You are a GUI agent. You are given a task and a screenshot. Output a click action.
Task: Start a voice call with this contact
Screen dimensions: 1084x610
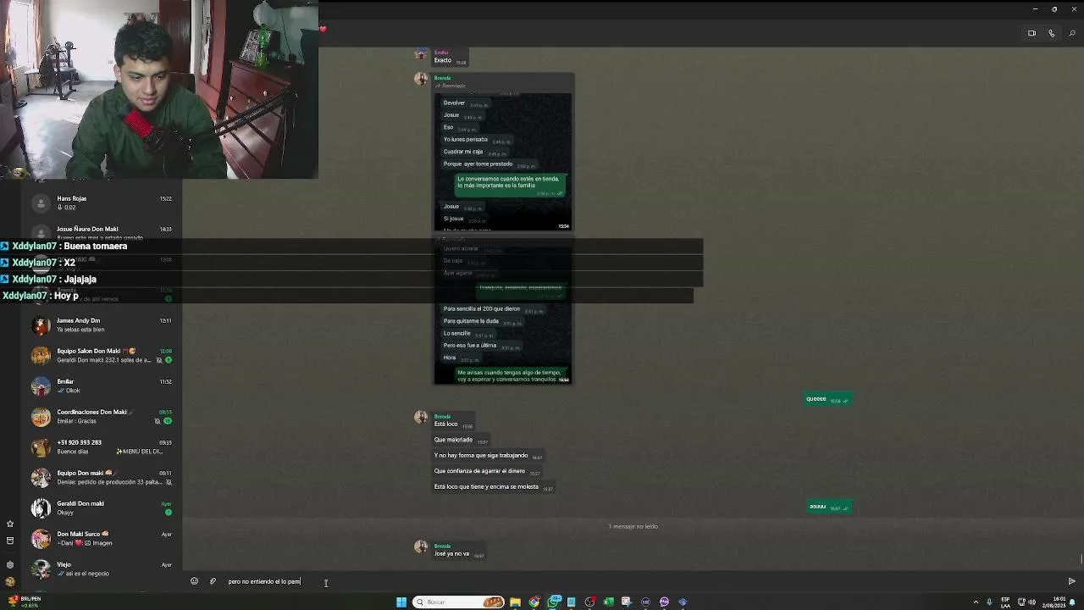coord(1052,33)
